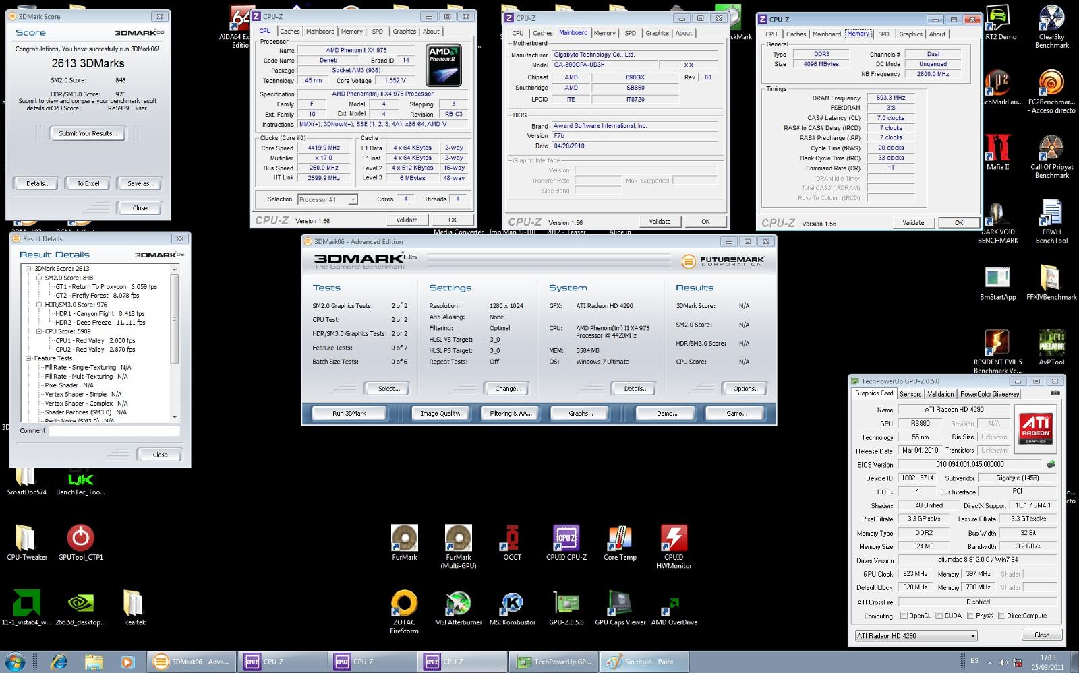Screen dimensions: 1079x673
Task: Launch the RESIDENT EVIL 5 Benchmark icon
Action: [997, 352]
